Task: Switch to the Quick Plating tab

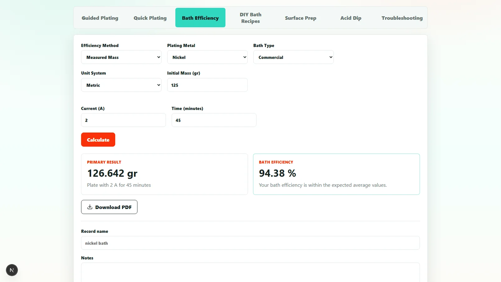Action: click(150, 18)
